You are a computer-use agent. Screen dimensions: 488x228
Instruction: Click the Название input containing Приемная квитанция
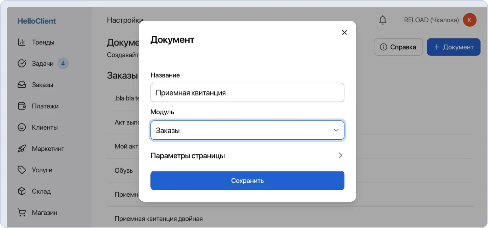(x=247, y=92)
